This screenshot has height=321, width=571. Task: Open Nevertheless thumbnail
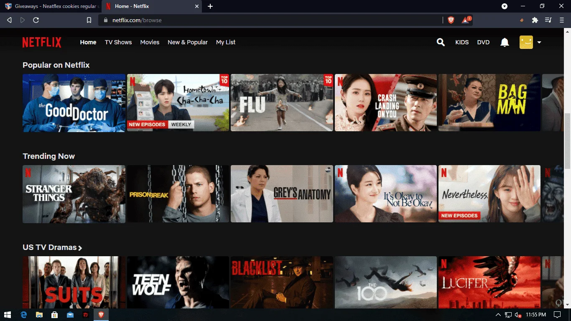[489, 194]
